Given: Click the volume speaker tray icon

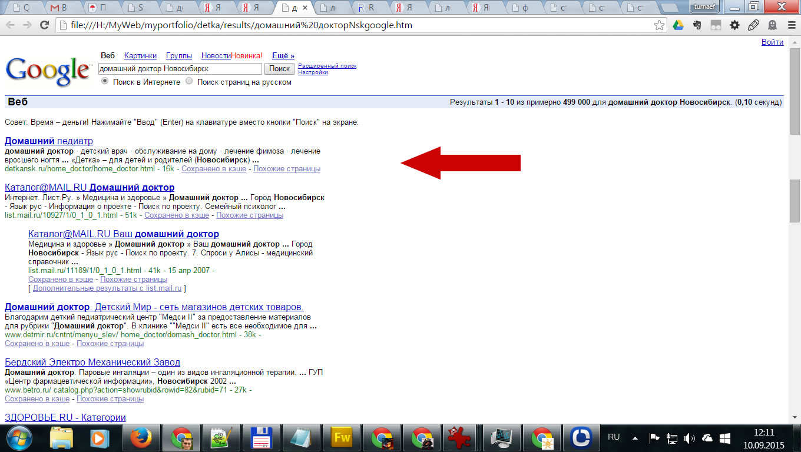Looking at the screenshot, I should (690, 438).
